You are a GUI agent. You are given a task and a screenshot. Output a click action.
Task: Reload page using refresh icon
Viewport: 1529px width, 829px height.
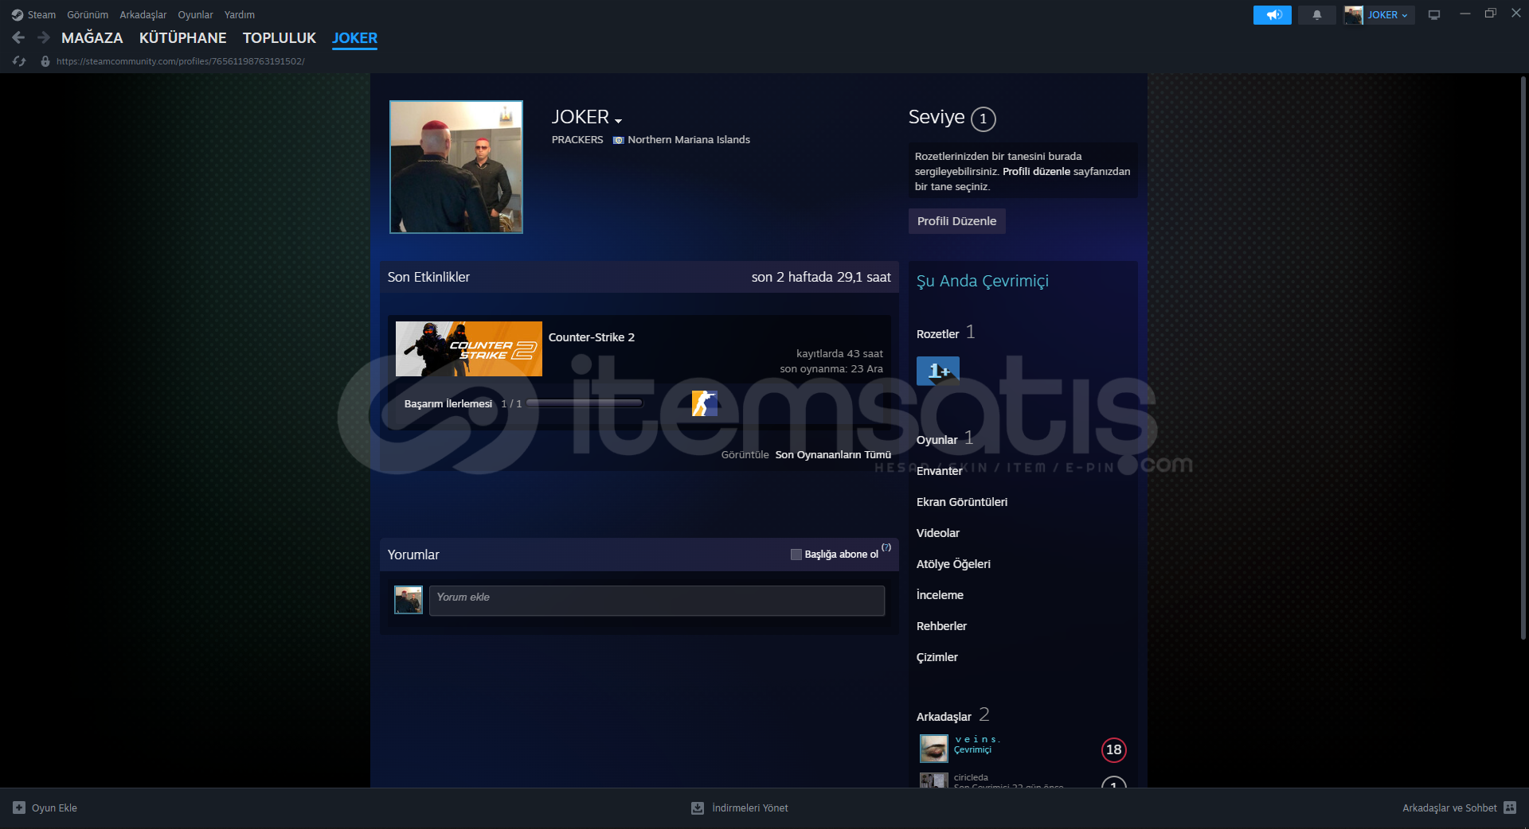(x=19, y=61)
